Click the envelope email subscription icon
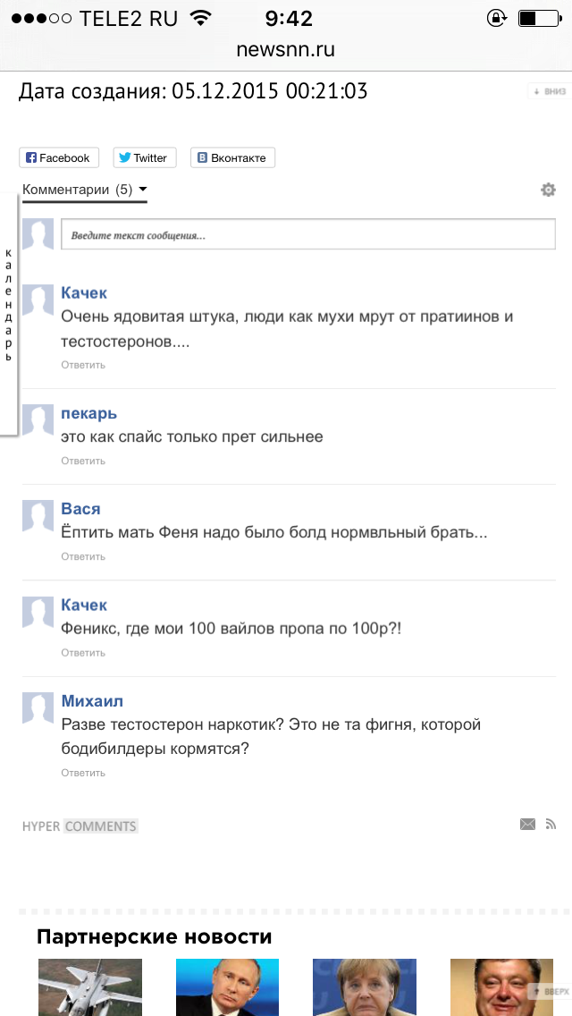The image size is (572, 1016). (527, 824)
